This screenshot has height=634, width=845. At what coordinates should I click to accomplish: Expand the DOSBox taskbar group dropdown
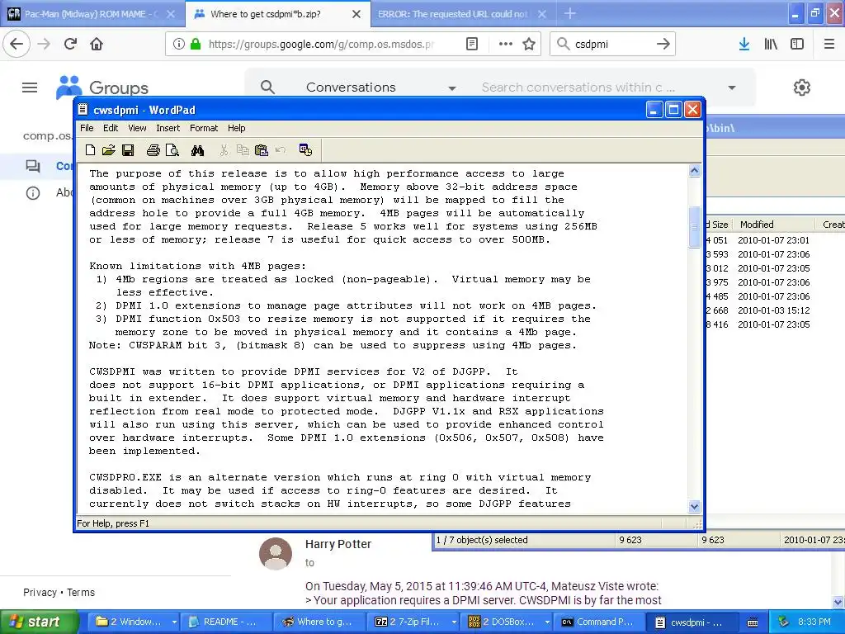coord(547,622)
